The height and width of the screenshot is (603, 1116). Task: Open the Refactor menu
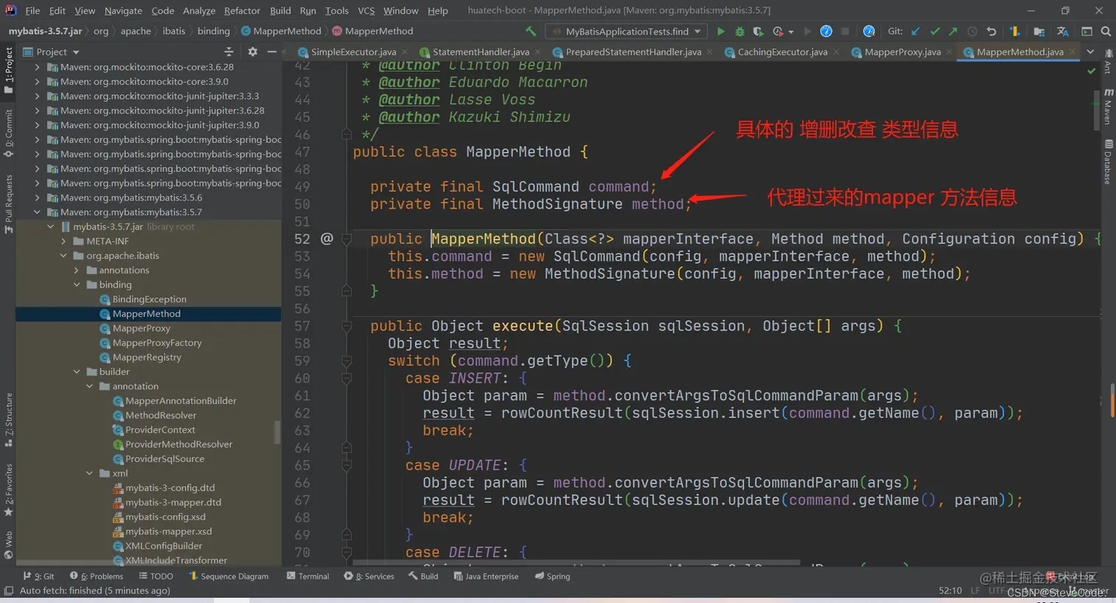click(242, 10)
